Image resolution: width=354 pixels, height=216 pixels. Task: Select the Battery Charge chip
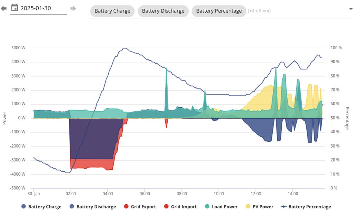(x=112, y=11)
